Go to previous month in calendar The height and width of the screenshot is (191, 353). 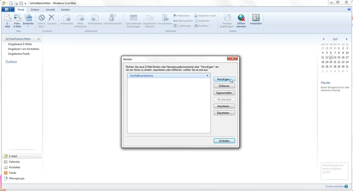pyautogui.click(x=324, y=39)
